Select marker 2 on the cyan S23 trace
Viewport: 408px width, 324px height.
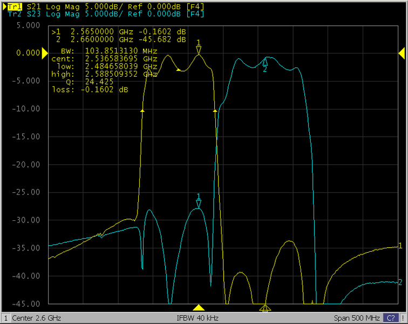(265, 63)
